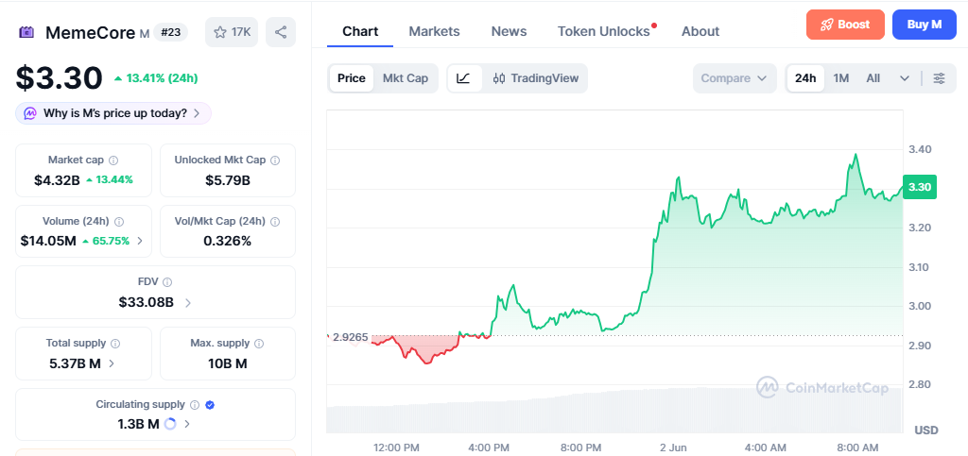This screenshot has height=456, width=968.
Task: Open the About tab
Action: [700, 31]
